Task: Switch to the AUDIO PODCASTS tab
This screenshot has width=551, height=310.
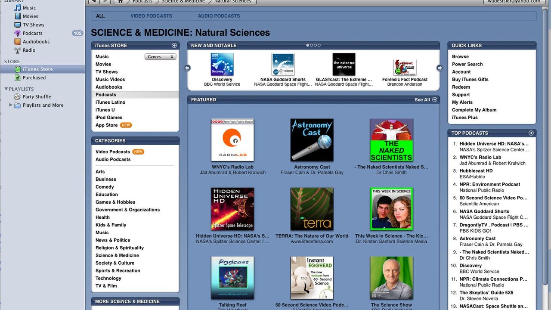Action: 219,16
